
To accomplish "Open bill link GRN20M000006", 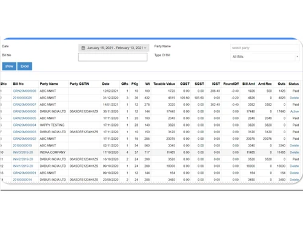I will 24,111.
